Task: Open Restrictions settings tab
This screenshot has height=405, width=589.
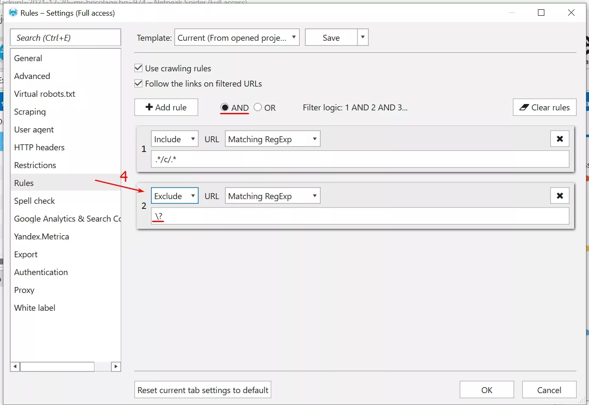Action: (65, 165)
